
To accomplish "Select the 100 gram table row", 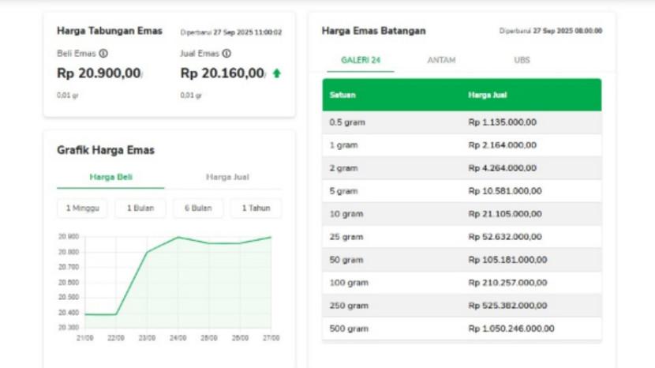I will [x=462, y=283].
